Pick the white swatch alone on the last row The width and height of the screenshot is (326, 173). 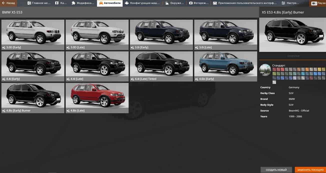point(274,82)
